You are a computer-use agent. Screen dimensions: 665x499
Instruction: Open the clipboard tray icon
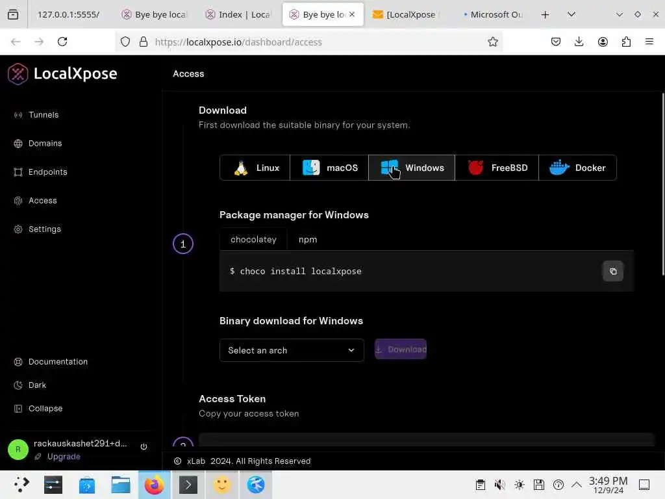(480, 485)
